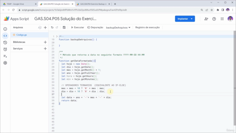The height and width of the screenshot is (133, 236).
Task: Reload the browser page
Action: click(13, 10)
